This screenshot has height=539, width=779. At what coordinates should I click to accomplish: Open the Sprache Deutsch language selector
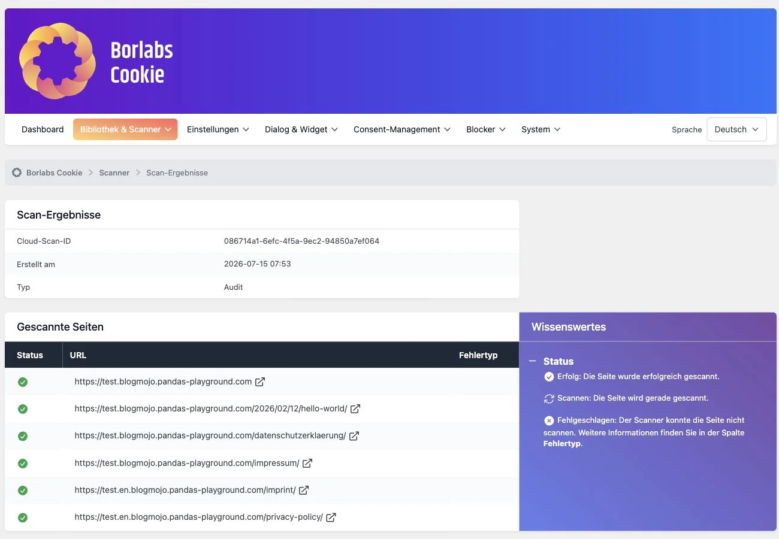point(736,129)
